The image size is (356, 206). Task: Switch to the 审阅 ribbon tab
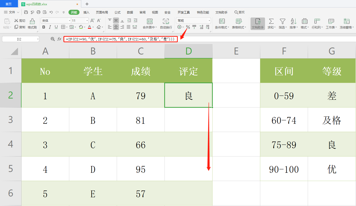[142, 12]
